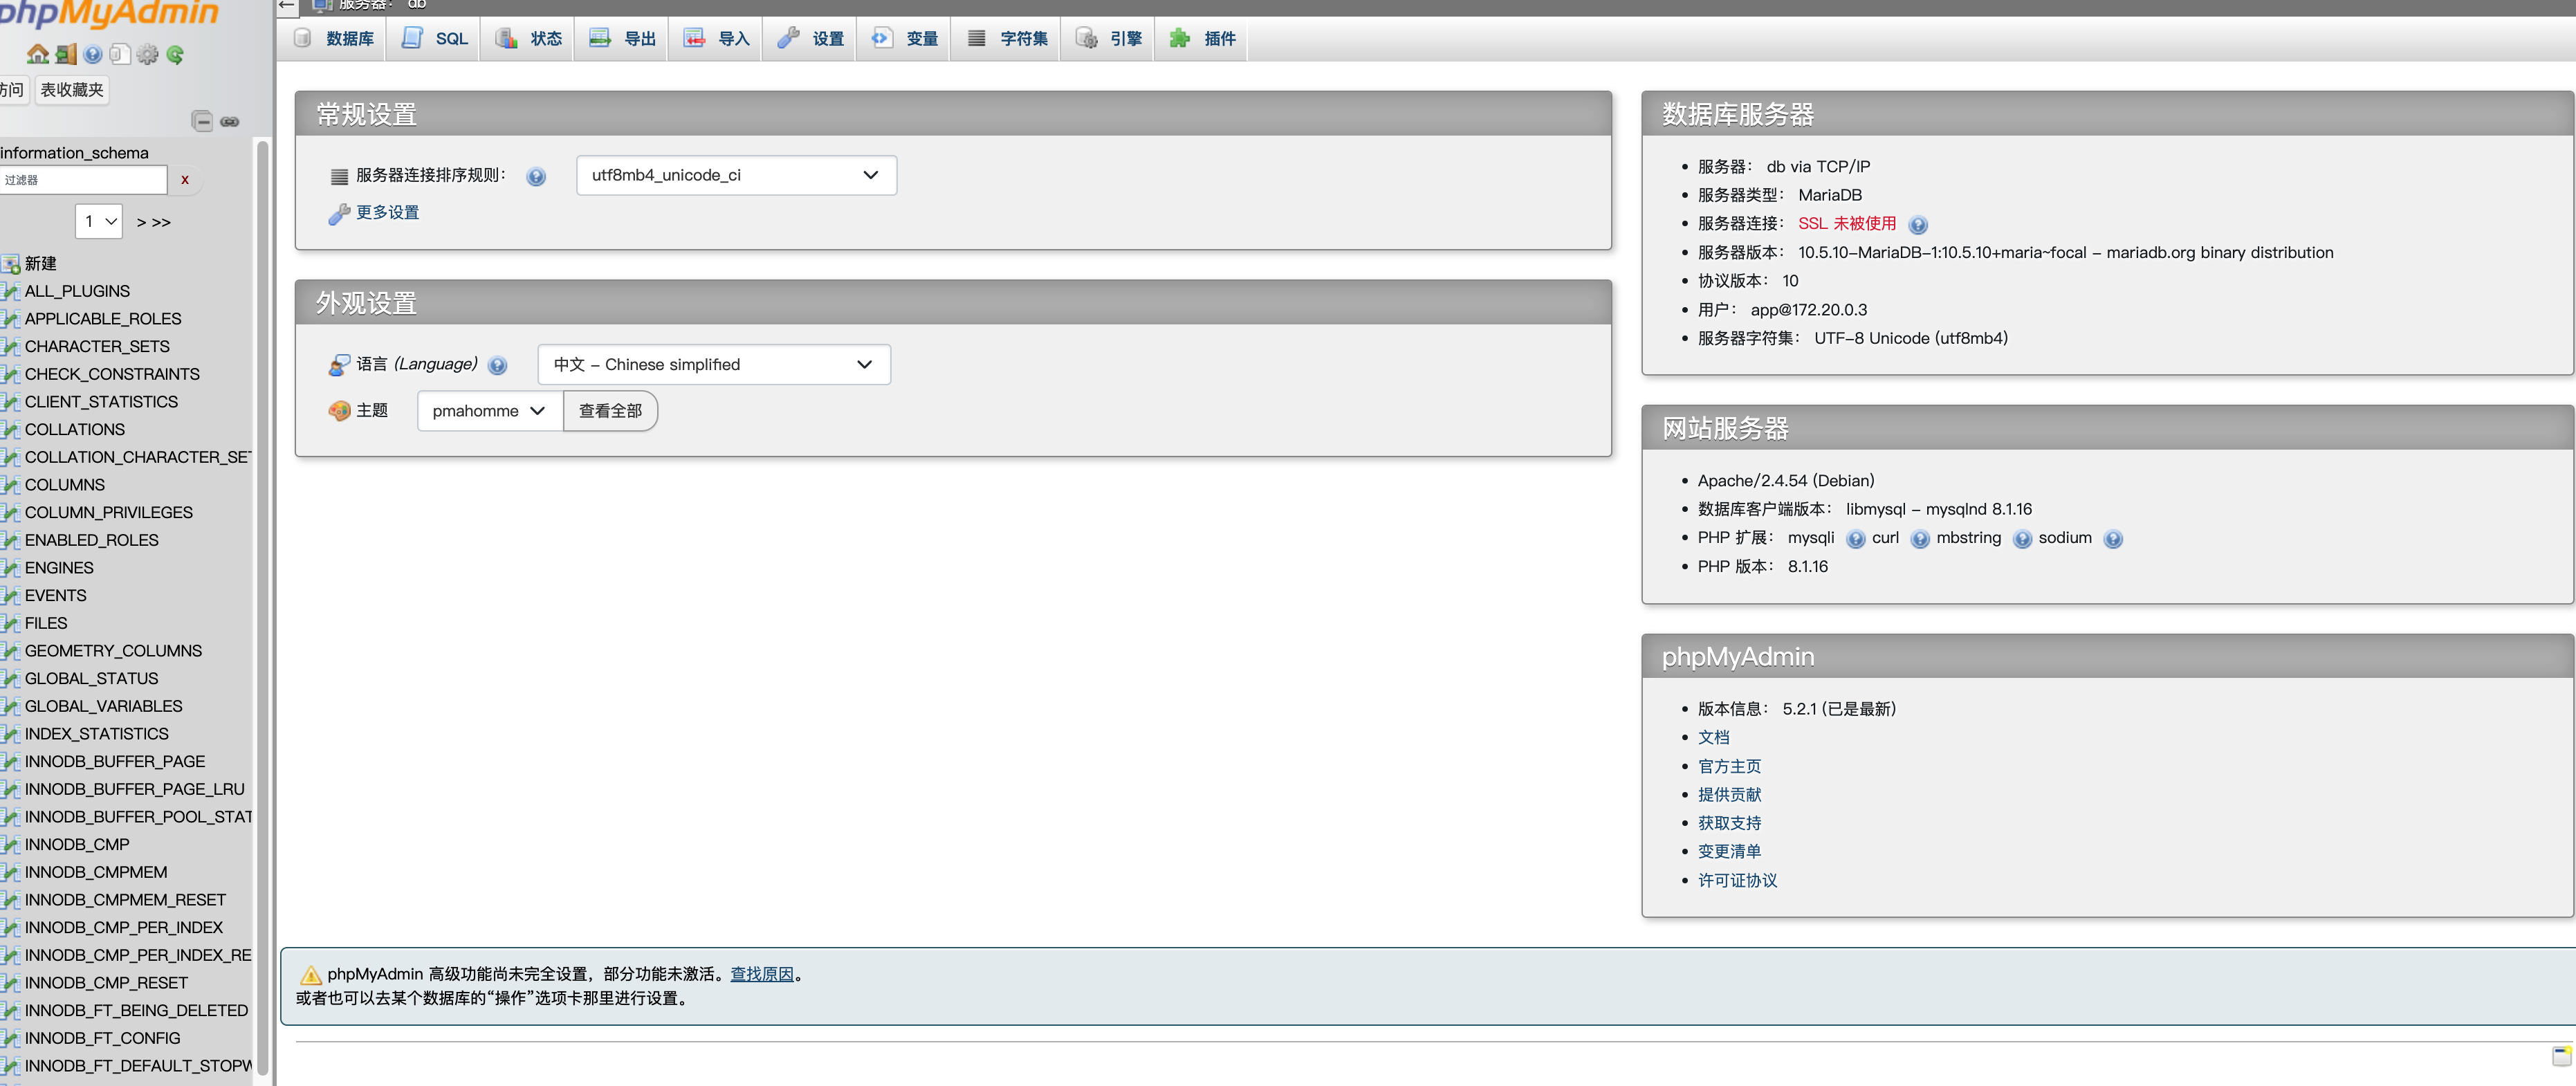Viewport: 2576px width, 1086px height.
Task: Open the 变量 variables tab
Action: [904, 38]
